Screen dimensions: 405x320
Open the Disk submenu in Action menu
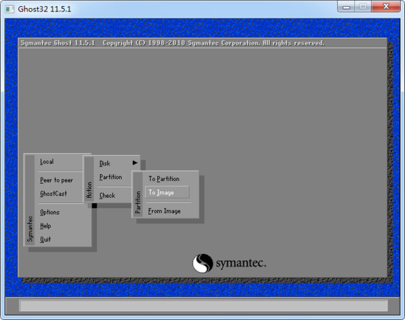pos(105,163)
